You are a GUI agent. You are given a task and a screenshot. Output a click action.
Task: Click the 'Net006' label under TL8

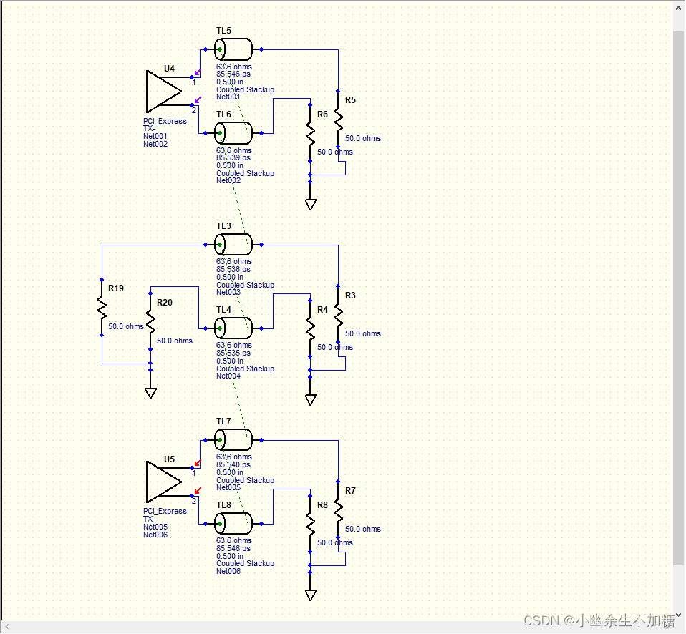tap(228, 571)
